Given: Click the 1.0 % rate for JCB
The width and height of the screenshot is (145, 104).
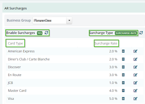Looking at the screenshot, I should tap(113, 83).
